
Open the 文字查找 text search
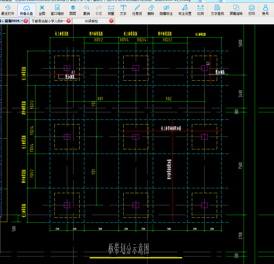218,10
